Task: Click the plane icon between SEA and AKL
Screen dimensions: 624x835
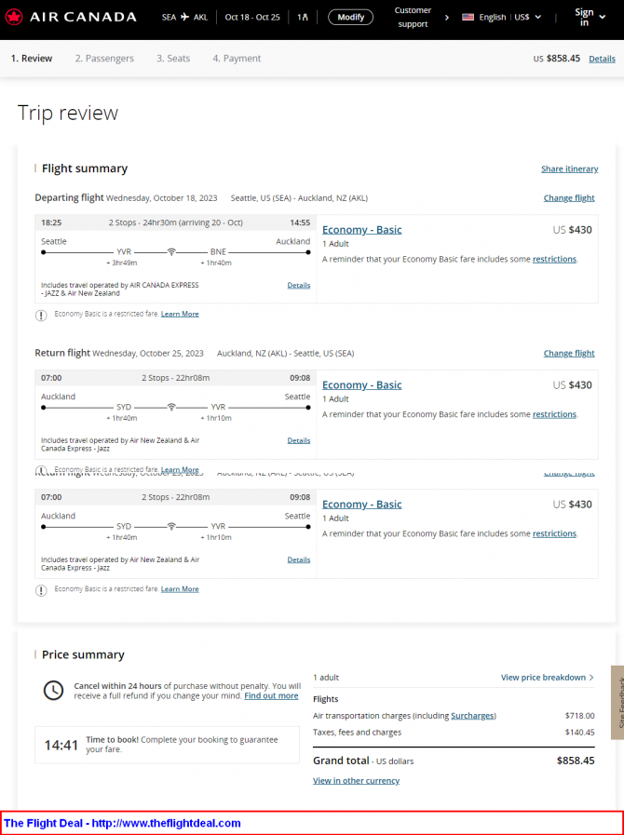Action: (x=185, y=17)
